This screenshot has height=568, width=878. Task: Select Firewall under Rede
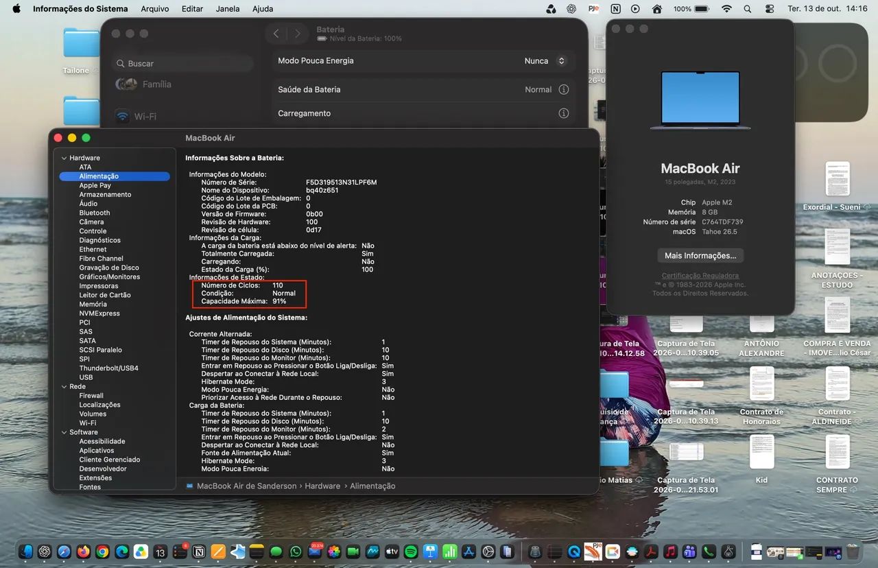click(x=91, y=396)
